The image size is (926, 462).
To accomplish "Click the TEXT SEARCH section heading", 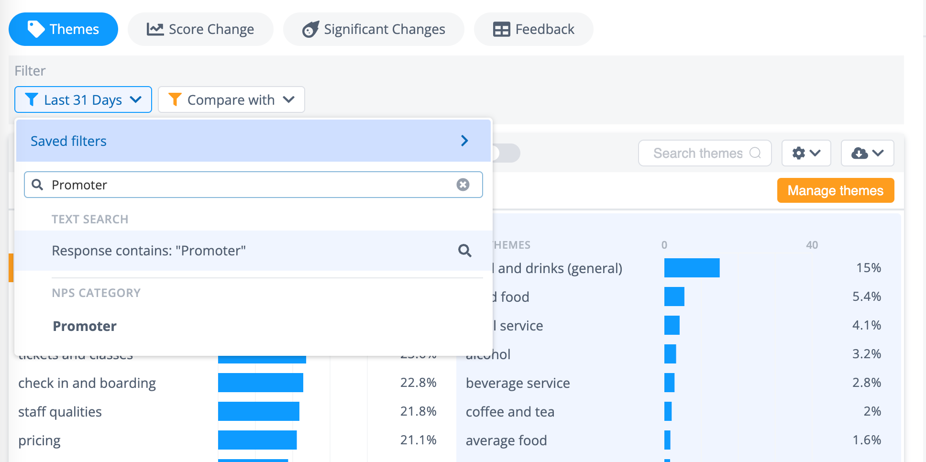I will (90, 219).
